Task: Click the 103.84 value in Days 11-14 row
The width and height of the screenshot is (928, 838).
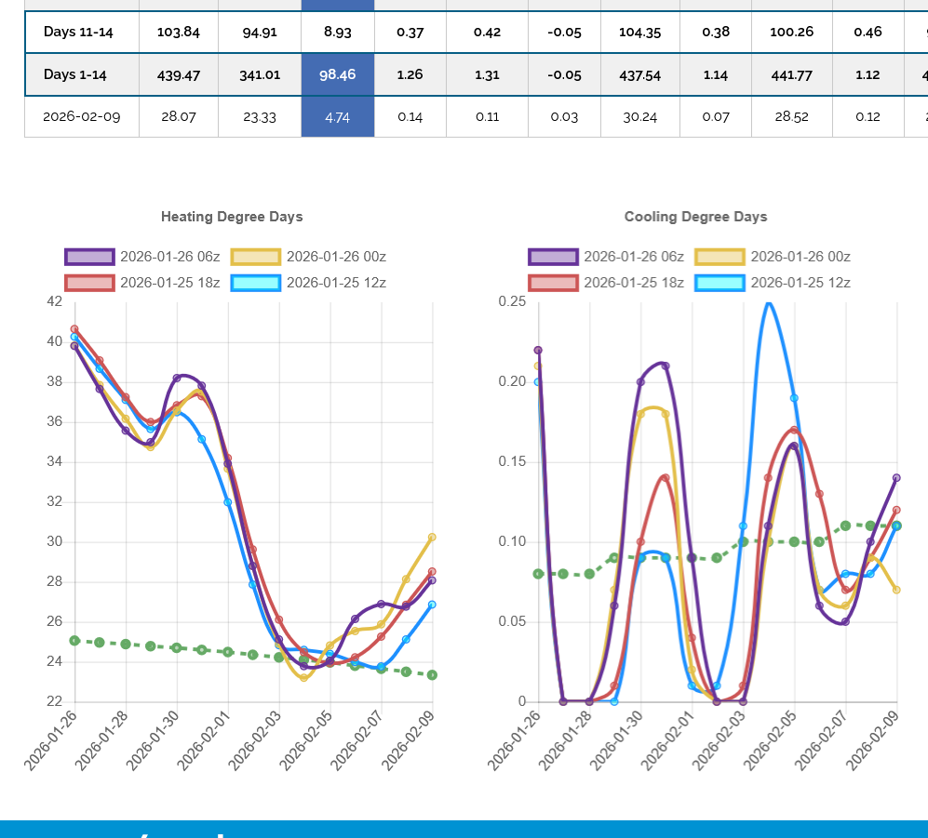Action: point(179,32)
